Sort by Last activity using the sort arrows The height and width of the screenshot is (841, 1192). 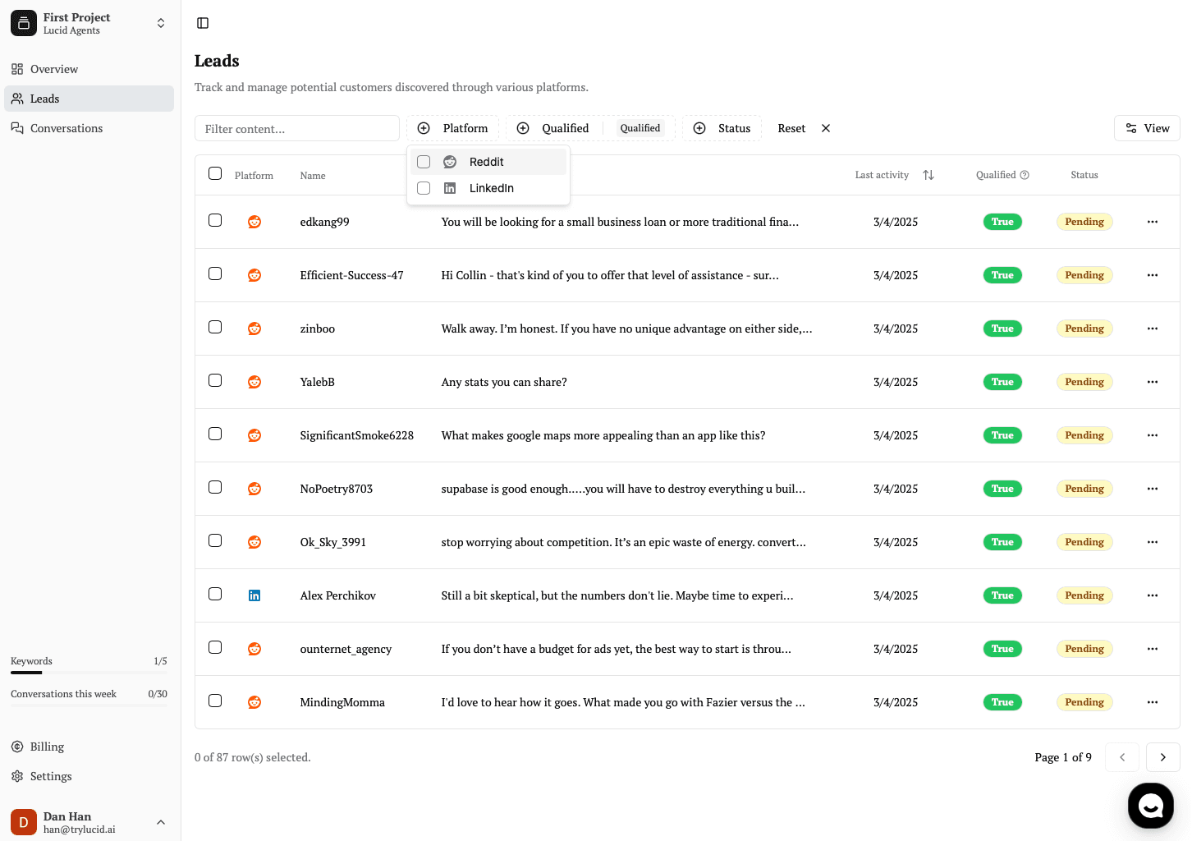tap(928, 175)
